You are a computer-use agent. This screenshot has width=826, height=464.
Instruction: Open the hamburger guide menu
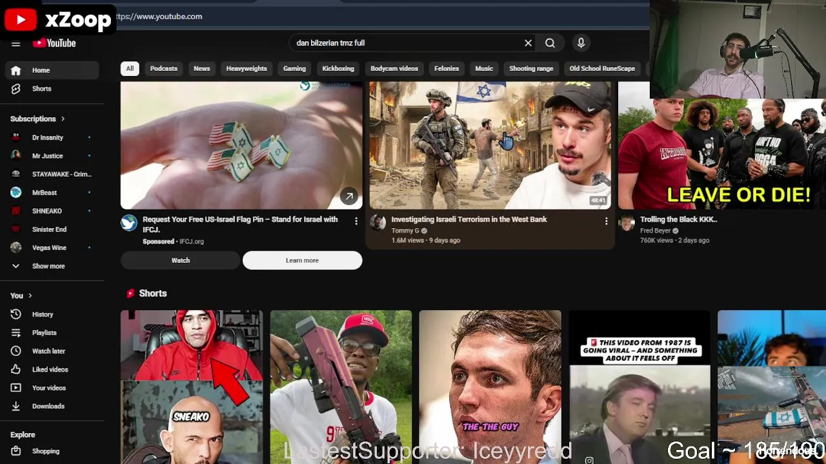(15, 43)
